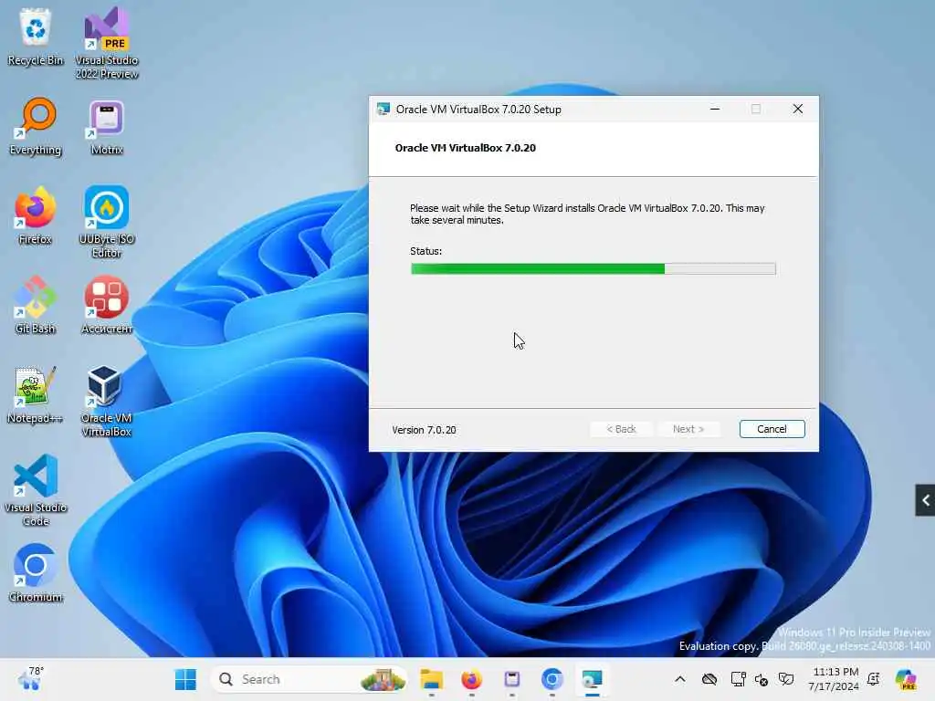This screenshot has width=935, height=701.
Task: Open the display network tray icon
Action: coord(738,679)
